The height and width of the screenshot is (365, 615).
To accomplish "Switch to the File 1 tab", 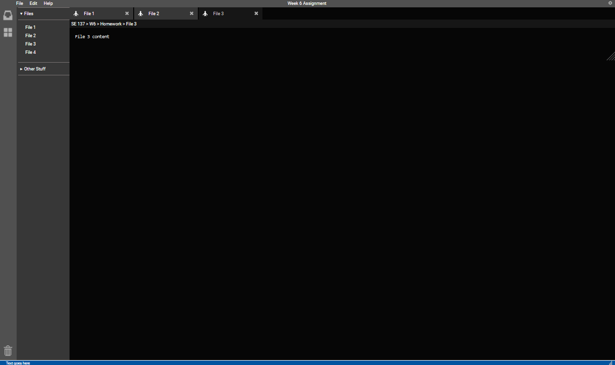I will pyautogui.click(x=101, y=14).
